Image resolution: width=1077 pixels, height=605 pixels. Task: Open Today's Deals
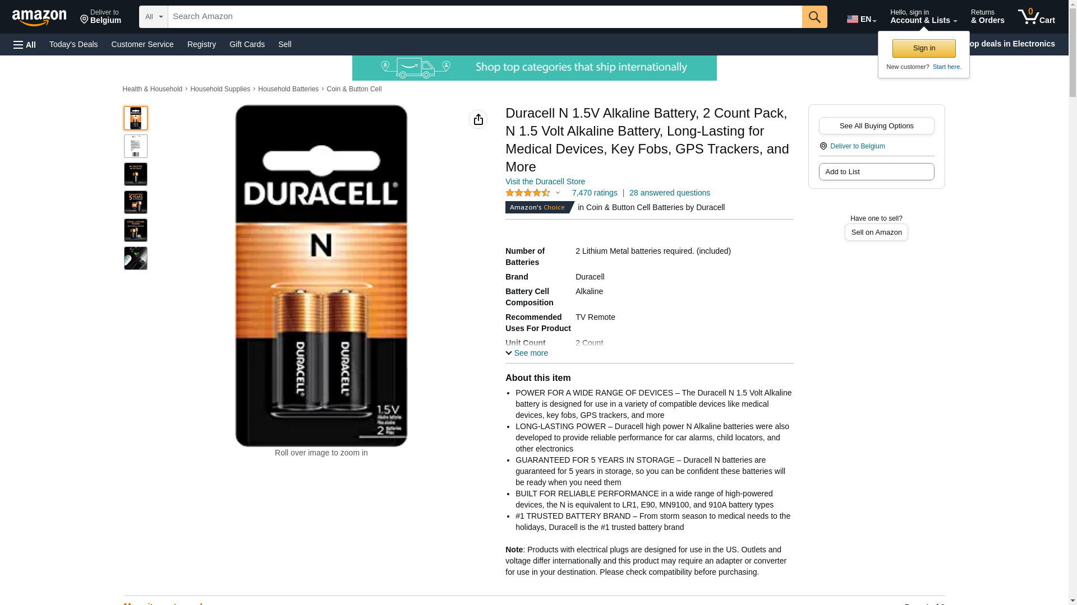(73, 44)
